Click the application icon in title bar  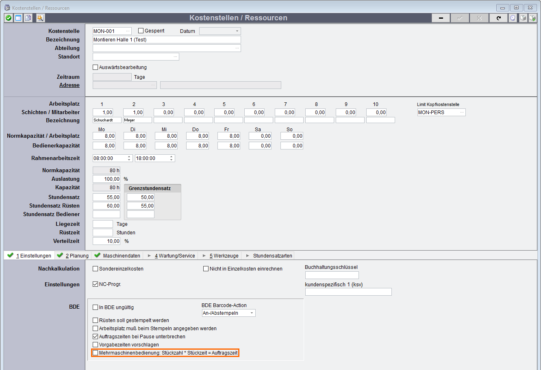(7, 7)
